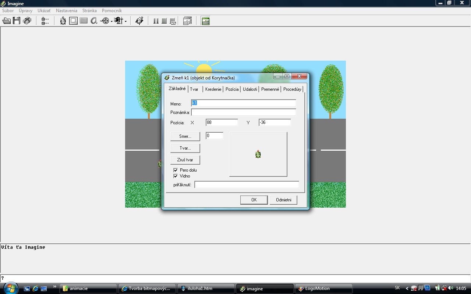Click the running turtle LogoMotion icon
Screen dimensions: 471x294
tap(139, 21)
